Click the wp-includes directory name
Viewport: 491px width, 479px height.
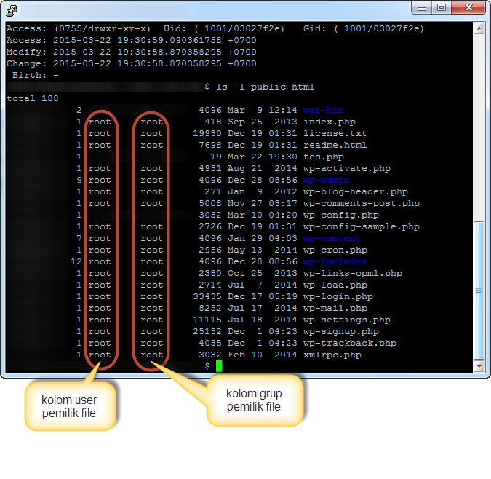point(335,261)
